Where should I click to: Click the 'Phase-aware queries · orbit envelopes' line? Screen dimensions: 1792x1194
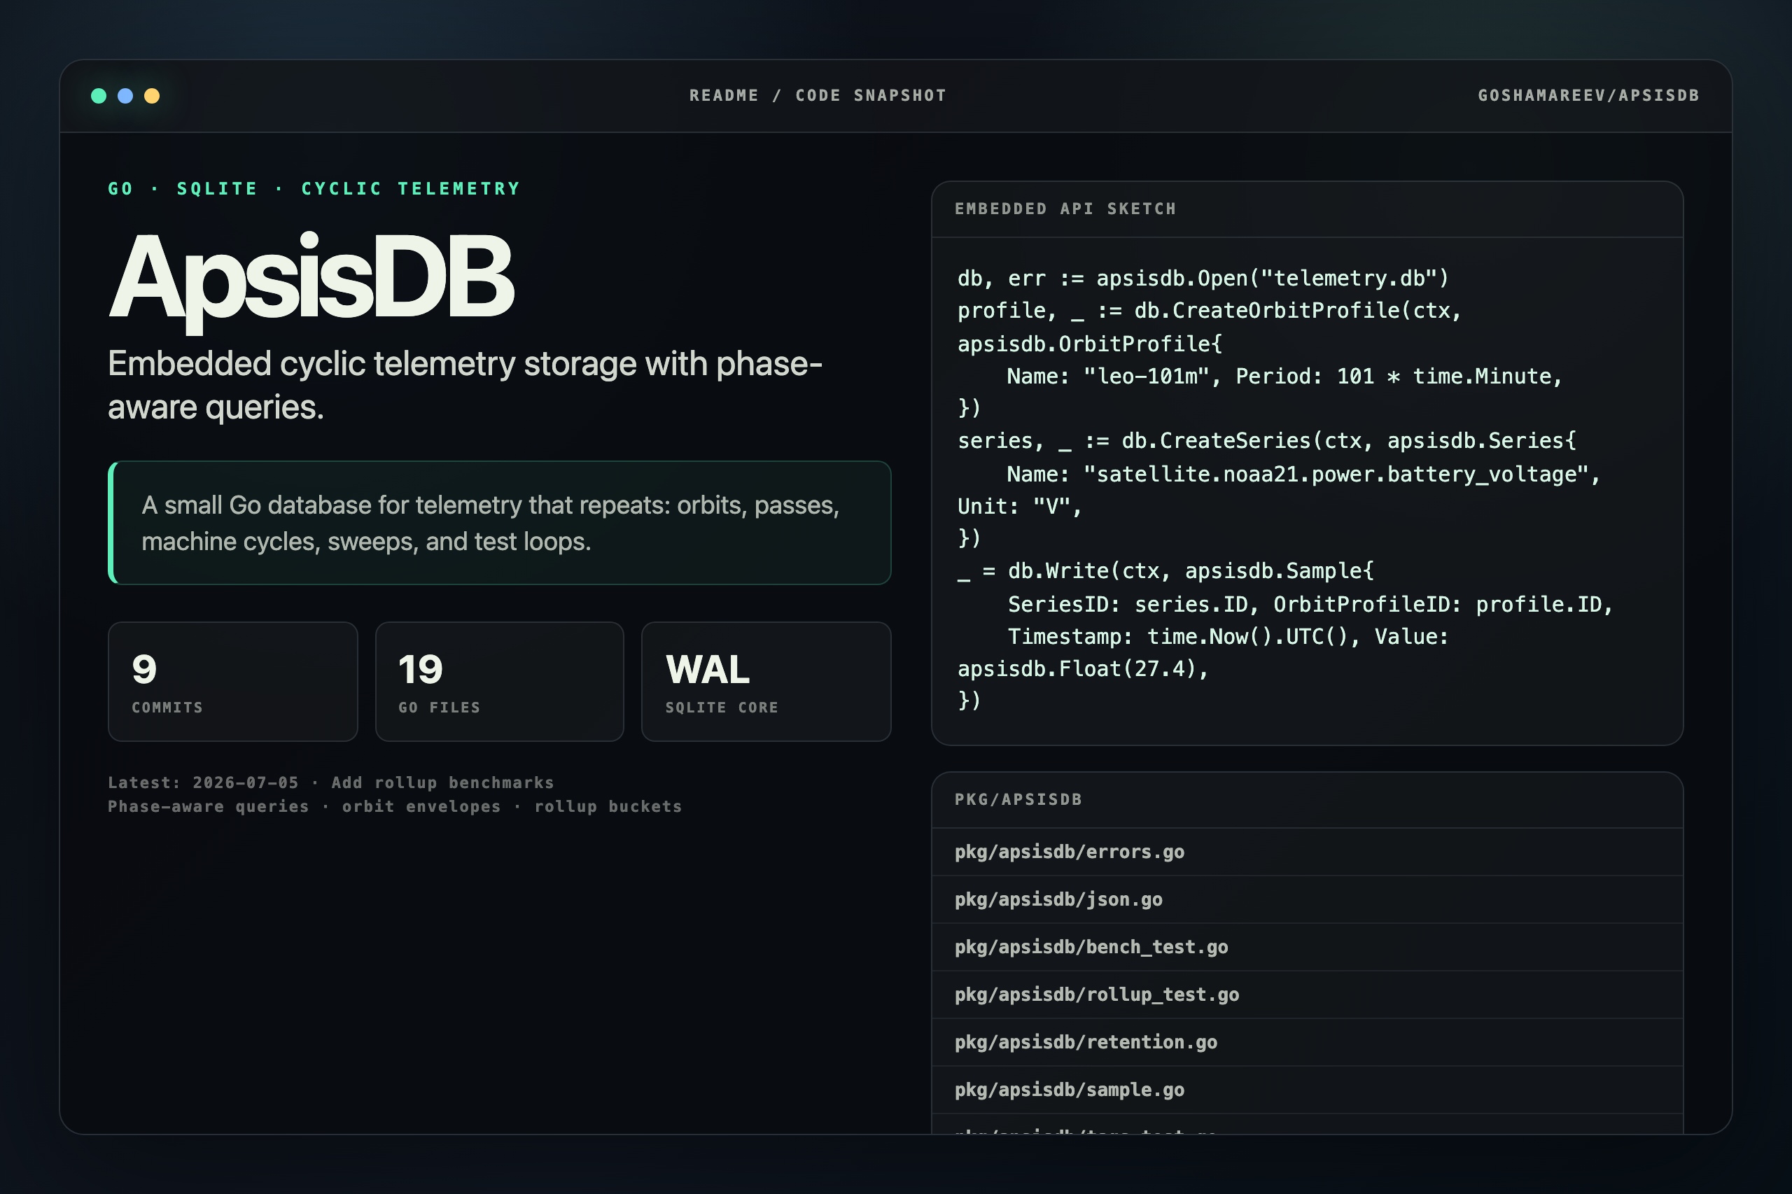coord(395,806)
